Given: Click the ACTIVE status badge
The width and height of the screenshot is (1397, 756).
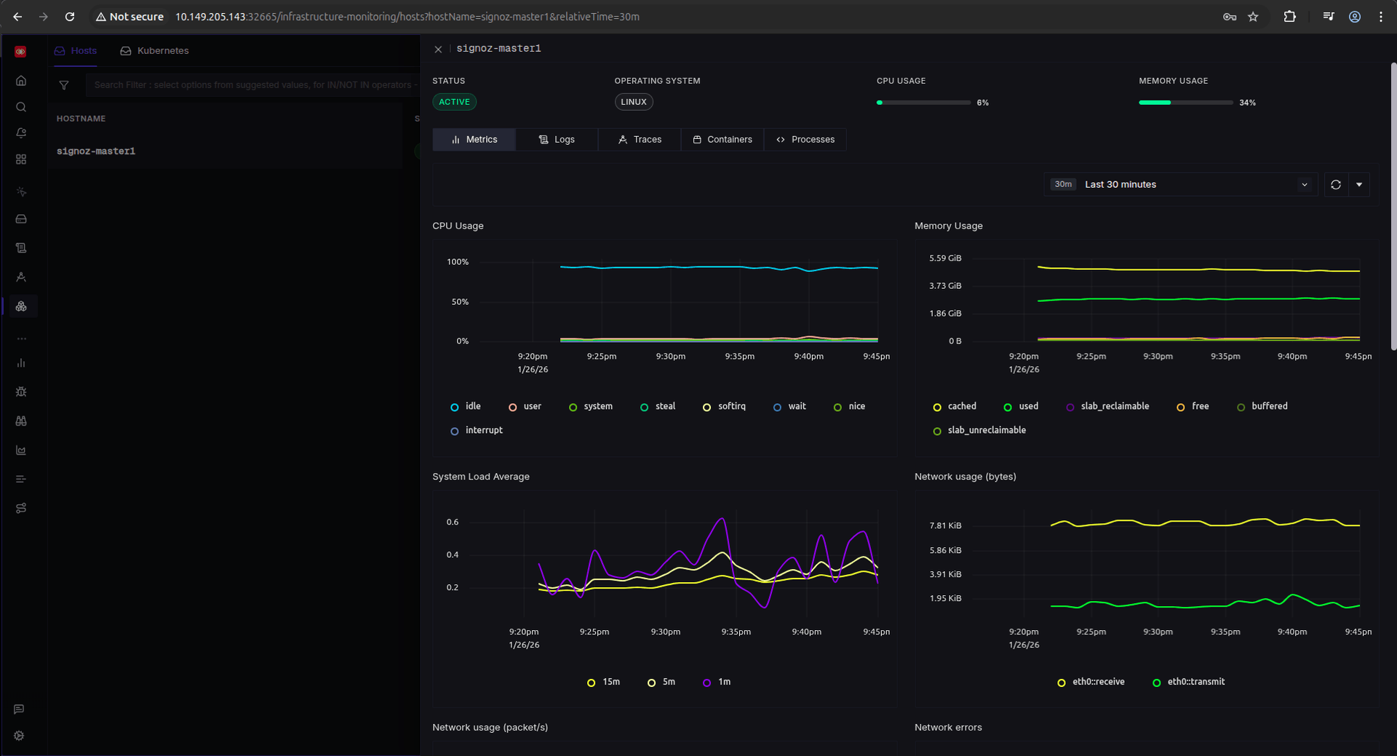Looking at the screenshot, I should (454, 103).
